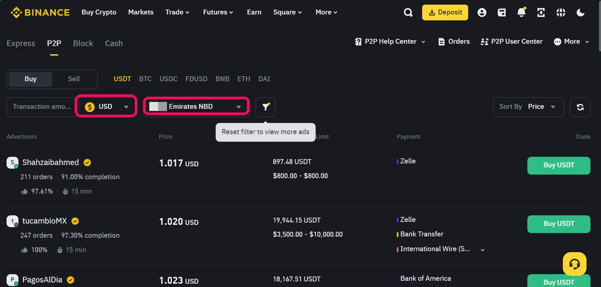The image size is (601, 287).
Task: Select the BNB crypto tab
Action: tap(223, 79)
